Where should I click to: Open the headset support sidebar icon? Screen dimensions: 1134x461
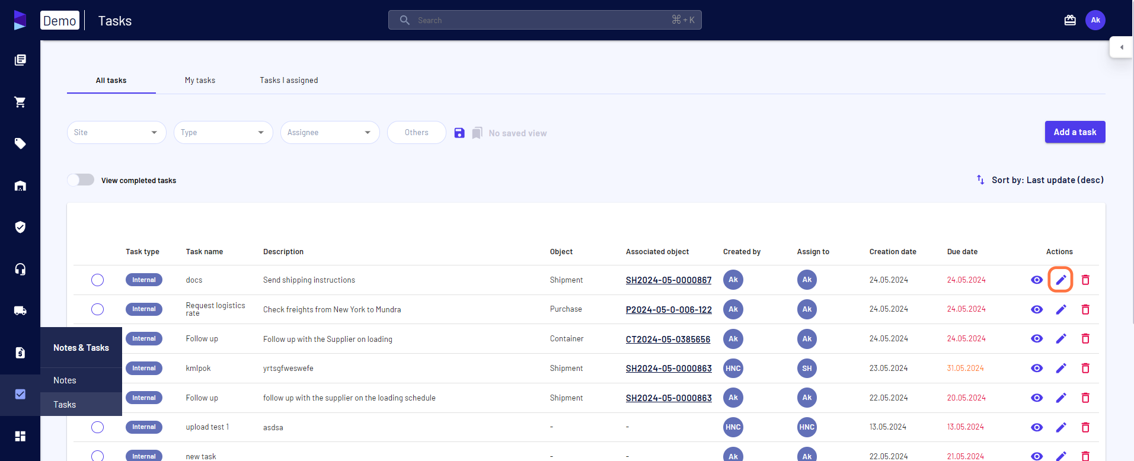pos(20,269)
